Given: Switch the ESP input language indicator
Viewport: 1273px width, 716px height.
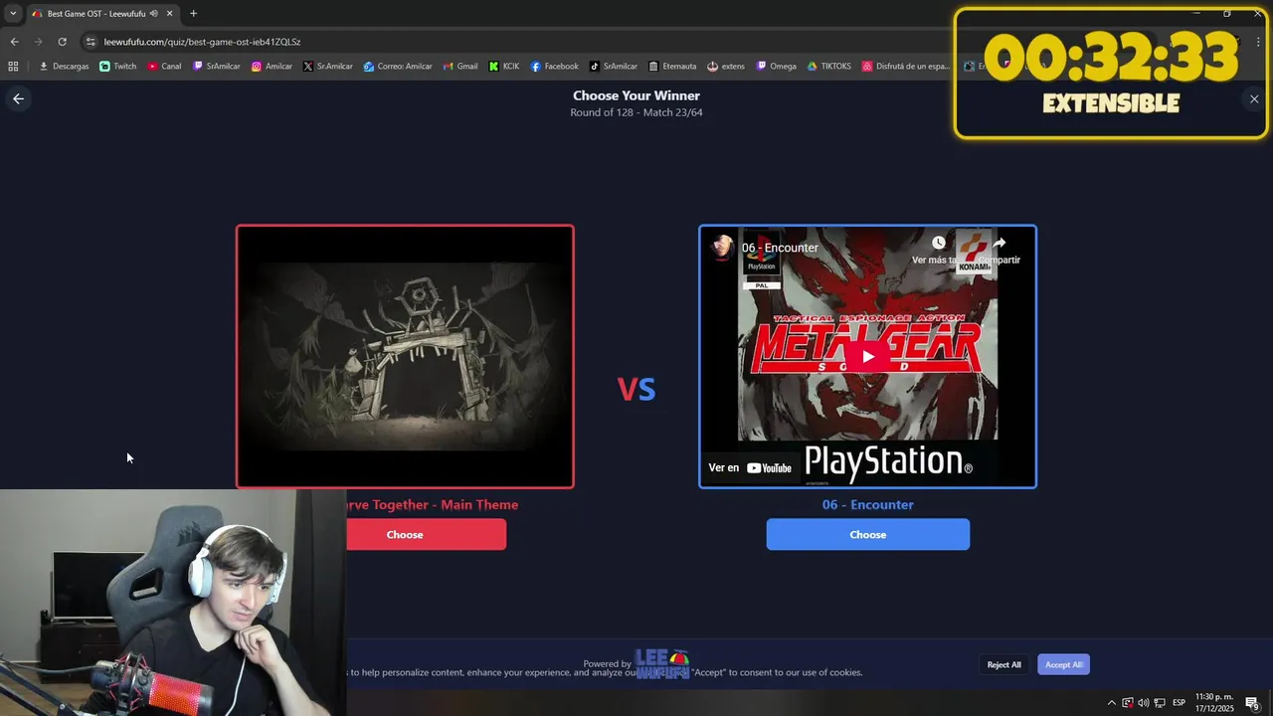Looking at the screenshot, I should point(1179,703).
